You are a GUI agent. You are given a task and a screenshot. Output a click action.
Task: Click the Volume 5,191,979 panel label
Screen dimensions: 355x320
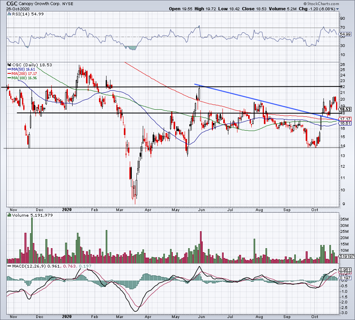[32, 215]
